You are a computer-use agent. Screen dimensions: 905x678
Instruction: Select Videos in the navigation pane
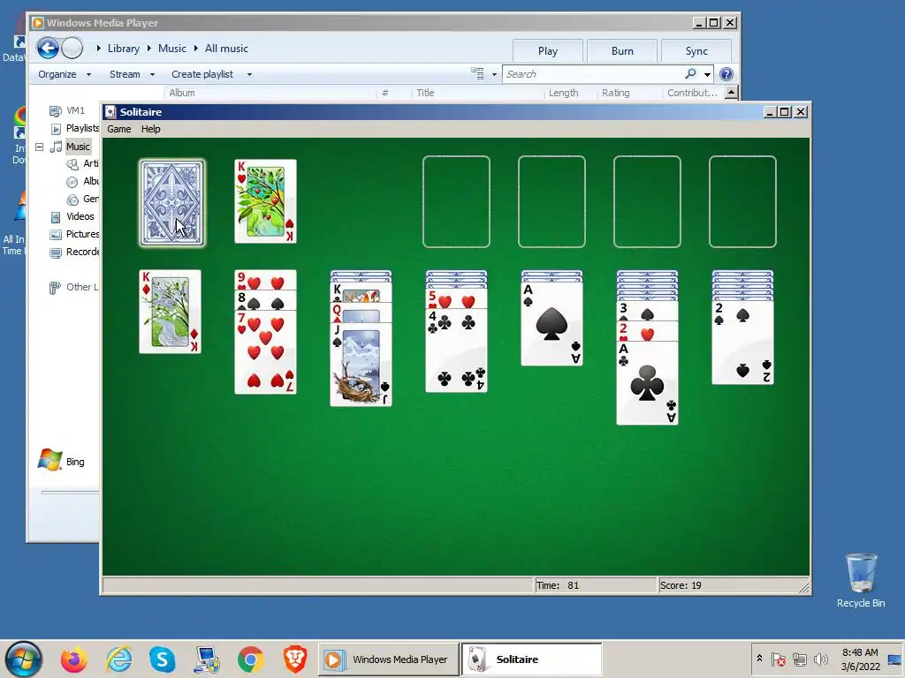pyautogui.click(x=80, y=217)
